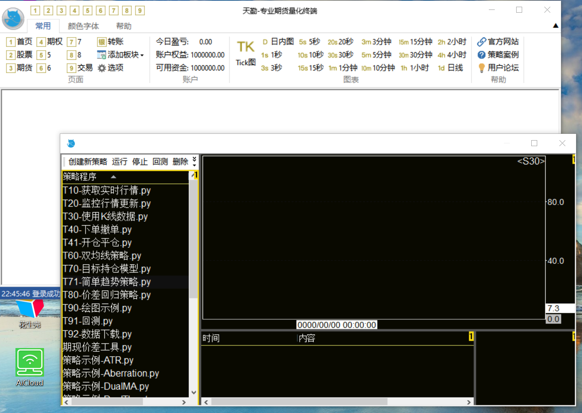582x413 pixels.
Task: Select T91-回测.py
Action: pyautogui.click(x=125, y=321)
